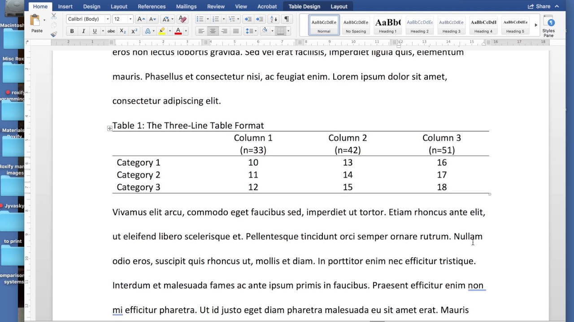
Task: Switch to the Mailings tab
Action: coord(186,6)
